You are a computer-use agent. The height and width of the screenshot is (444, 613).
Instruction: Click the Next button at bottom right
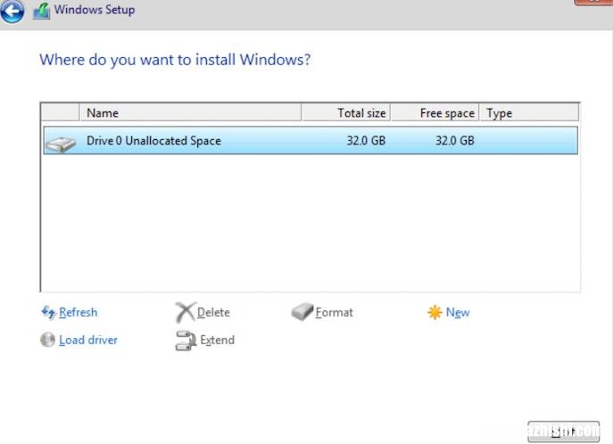pyautogui.click(x=563, y=432)
